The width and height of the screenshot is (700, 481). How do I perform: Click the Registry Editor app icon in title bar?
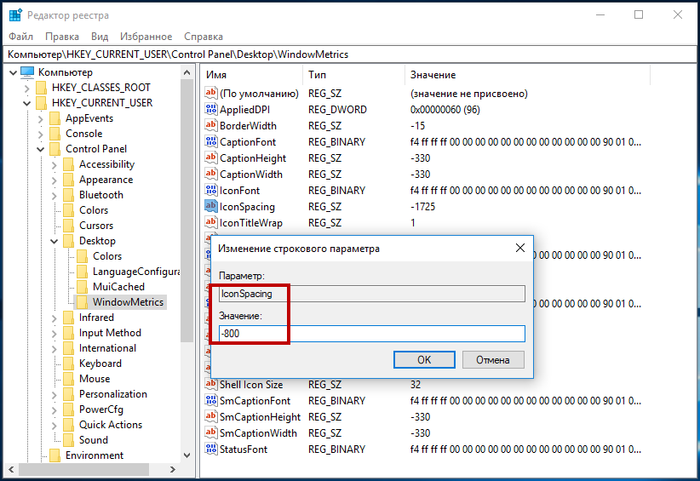point(15,15)
